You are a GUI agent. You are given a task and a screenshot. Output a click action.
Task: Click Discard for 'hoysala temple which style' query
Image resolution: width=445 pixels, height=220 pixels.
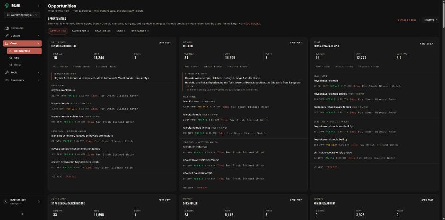[x=118, y=155]
